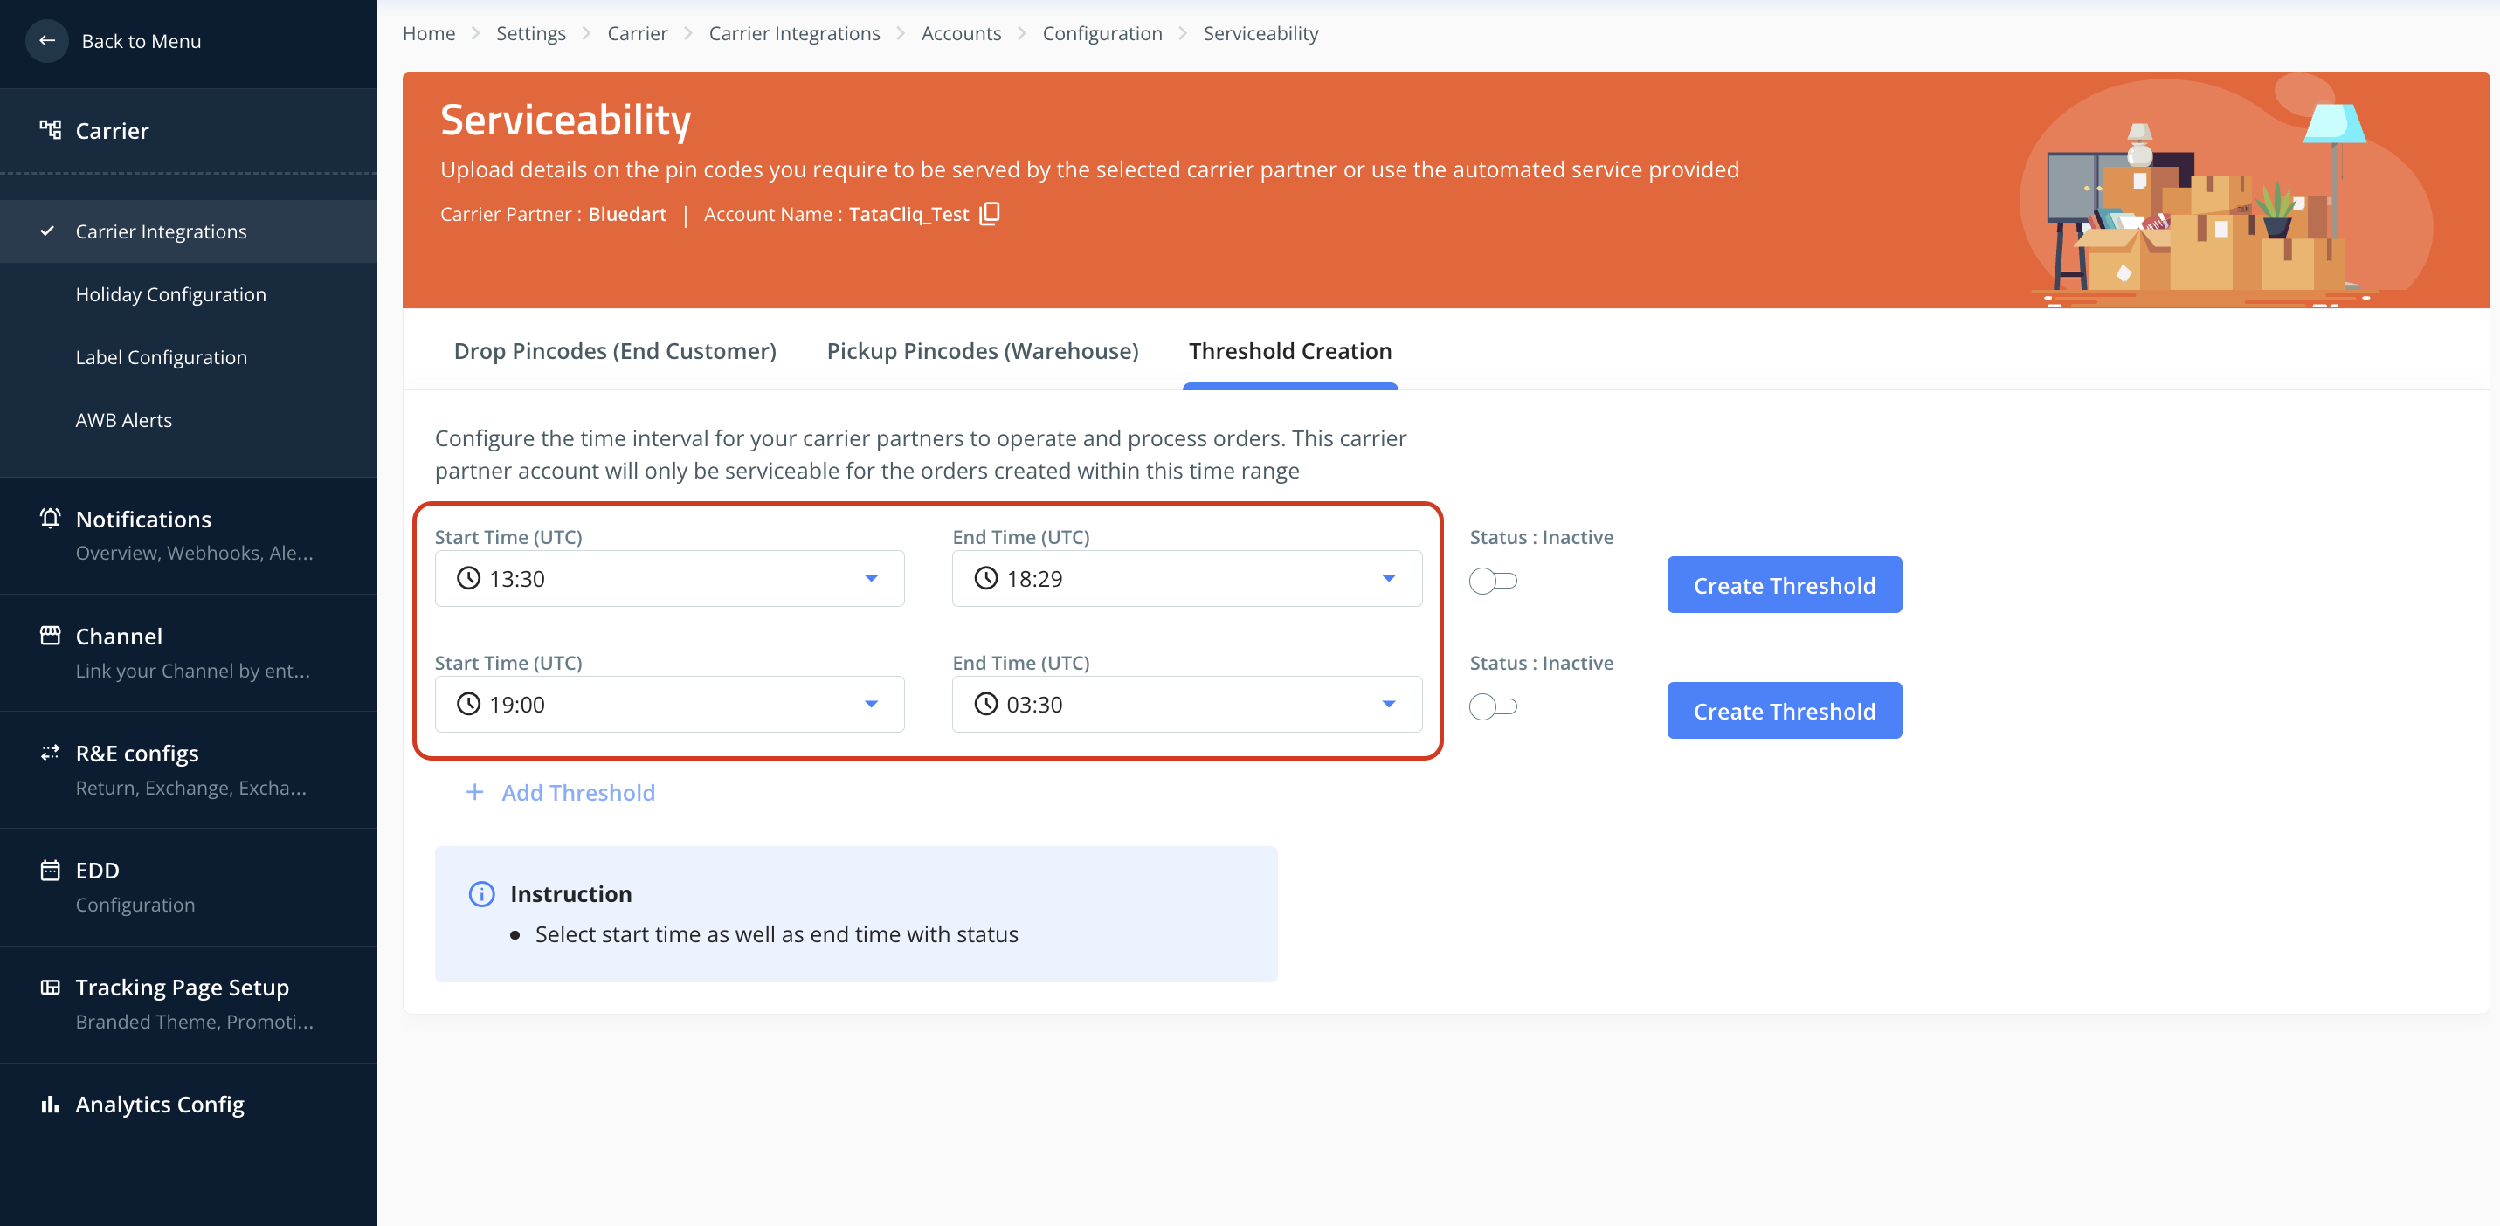Click the Channel store icon

click(x=51, y=636)
